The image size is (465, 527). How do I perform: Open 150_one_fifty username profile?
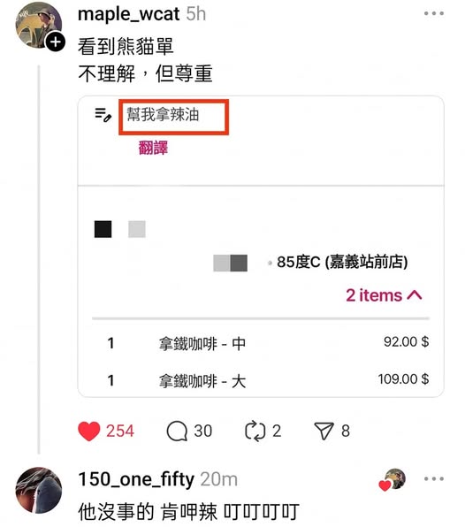[x=136, y=479]
